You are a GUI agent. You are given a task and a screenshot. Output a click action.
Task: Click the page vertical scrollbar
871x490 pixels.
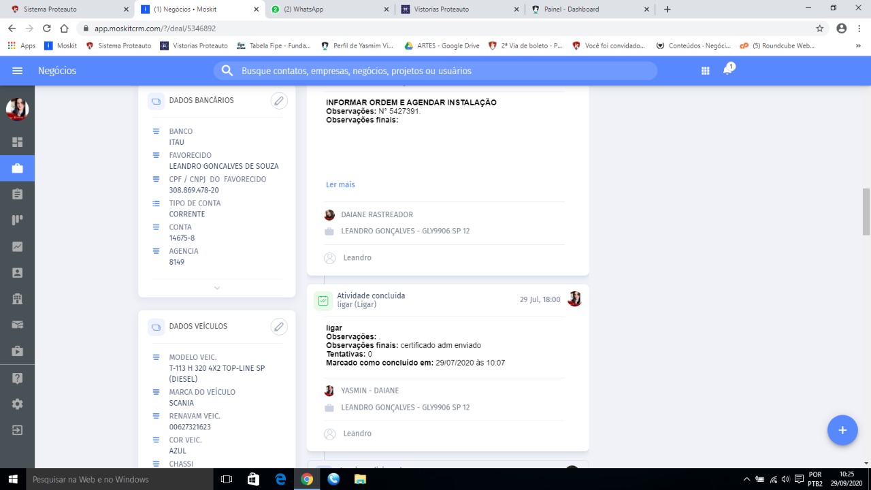coord(866,212)
